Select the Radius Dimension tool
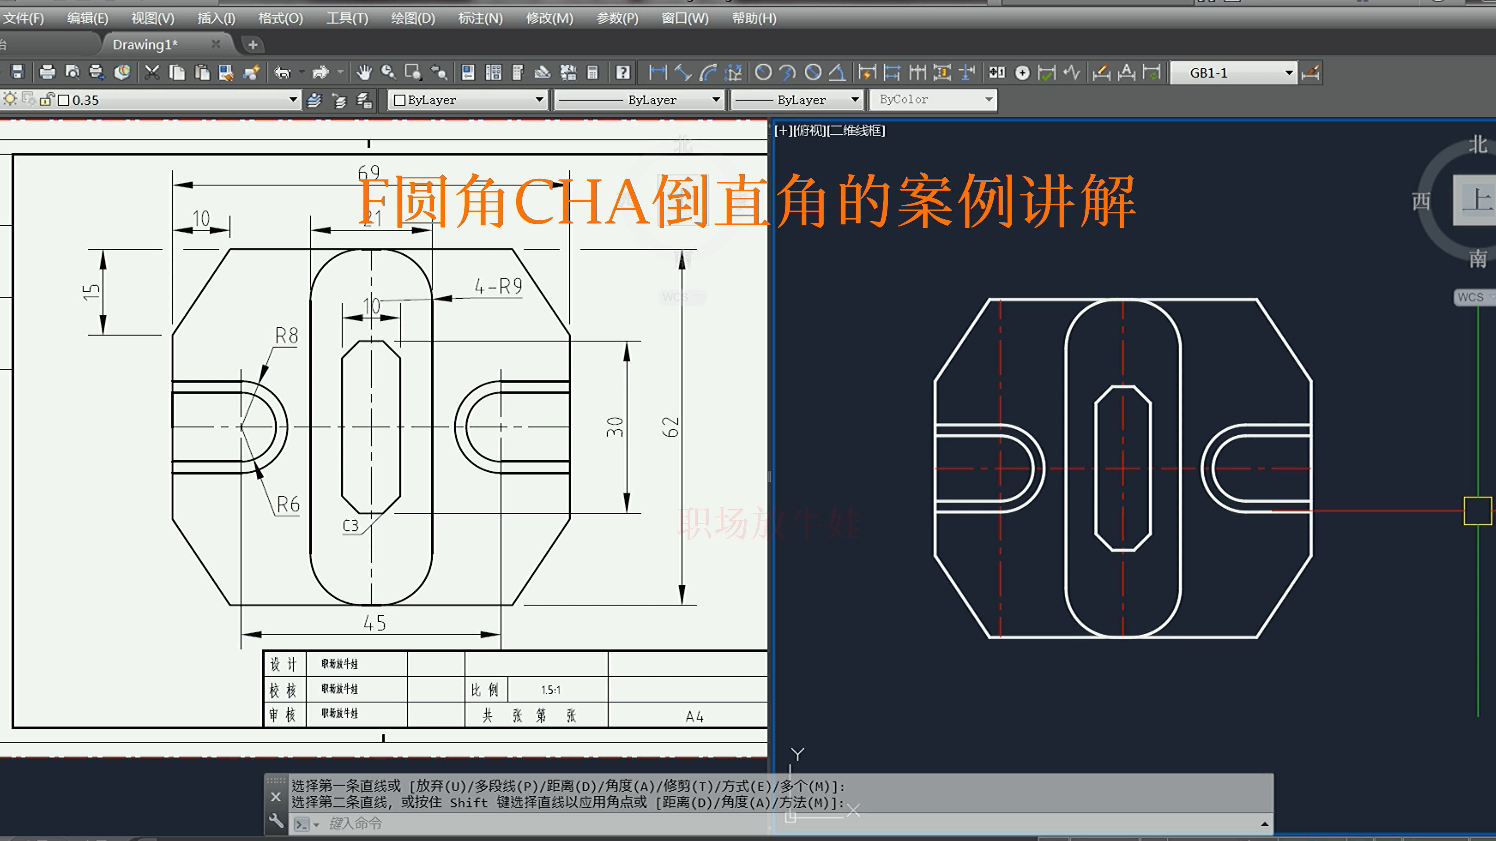Viewport: 1496px width, 841px height. [x=764, y=72]
